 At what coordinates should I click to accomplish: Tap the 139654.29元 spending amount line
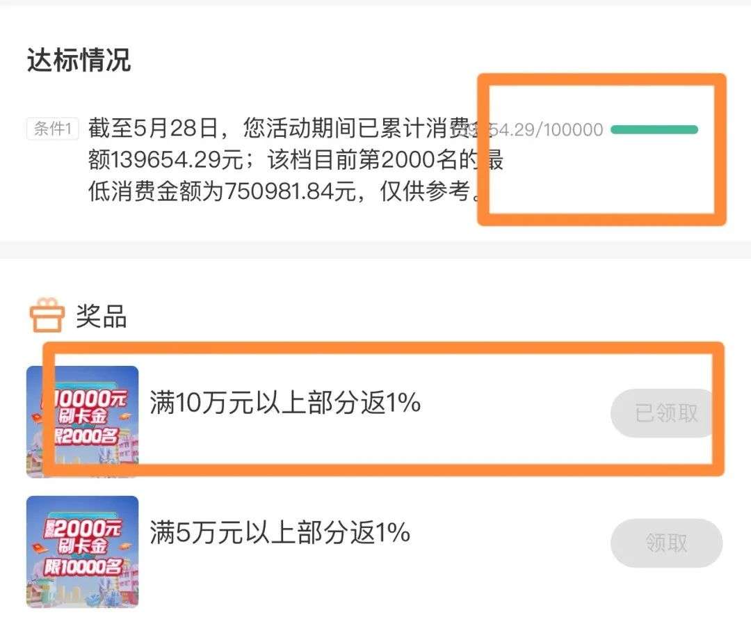pyautogui.click(x=296, y=159)
